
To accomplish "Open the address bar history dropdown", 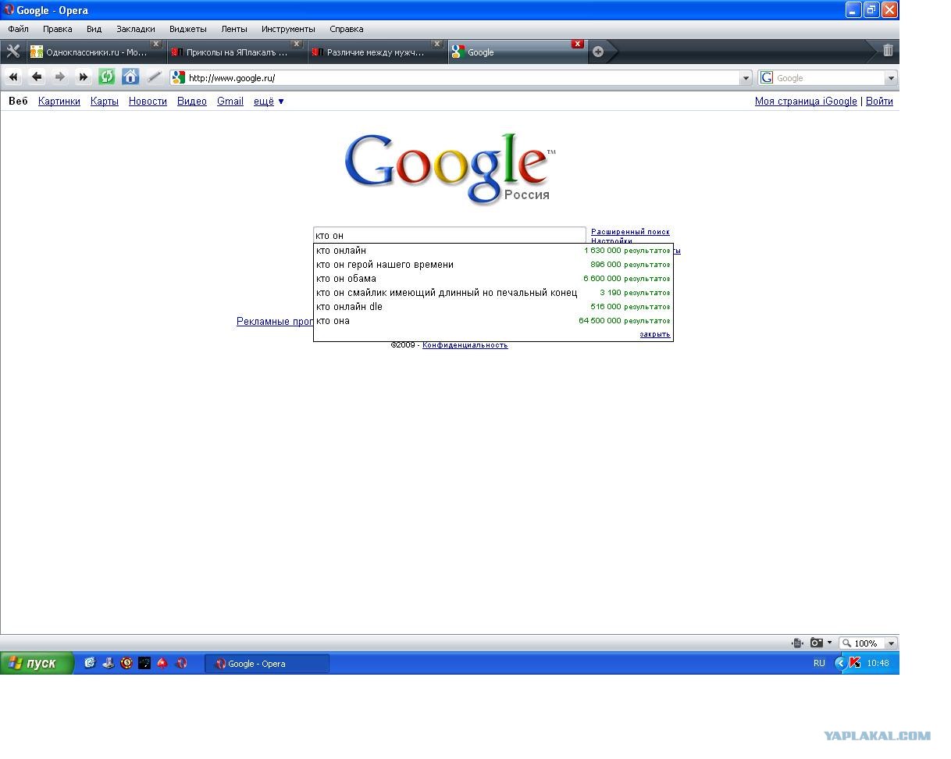I will point(746,77).
